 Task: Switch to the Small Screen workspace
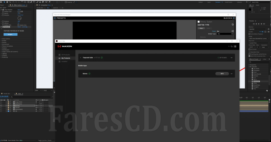click(228, 2)
